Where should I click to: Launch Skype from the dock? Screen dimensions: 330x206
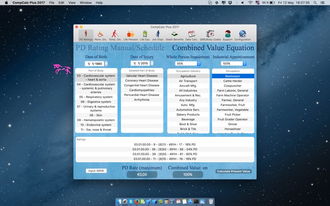131,201
